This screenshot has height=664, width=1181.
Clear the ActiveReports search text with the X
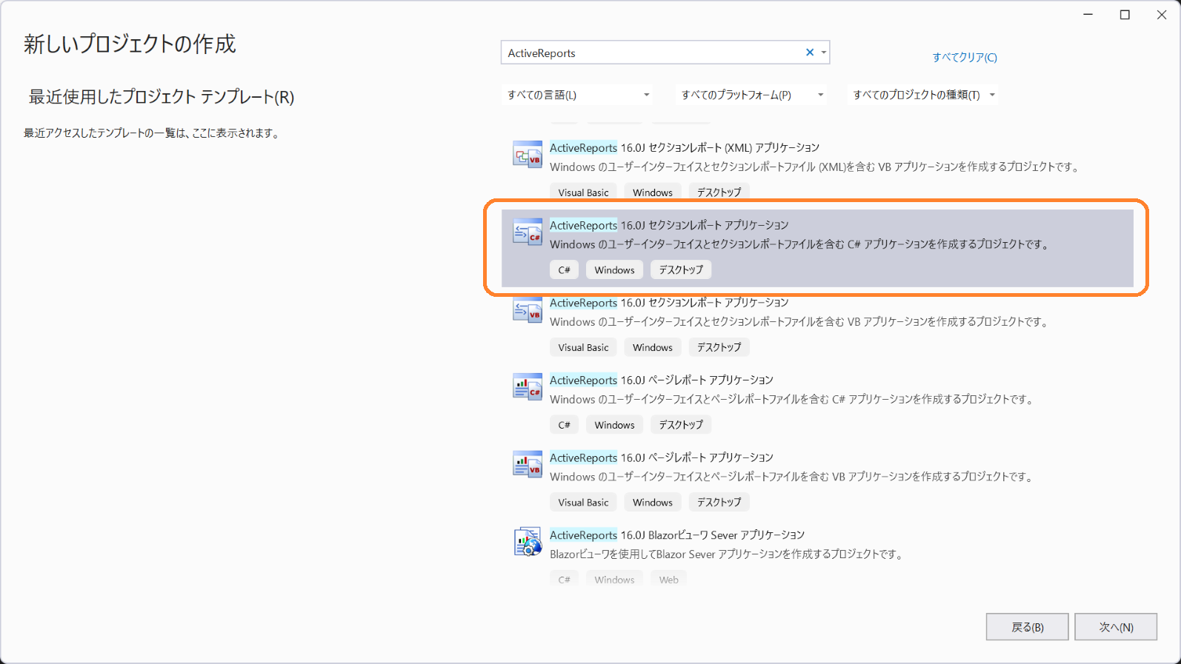click(x=810, y=53)
